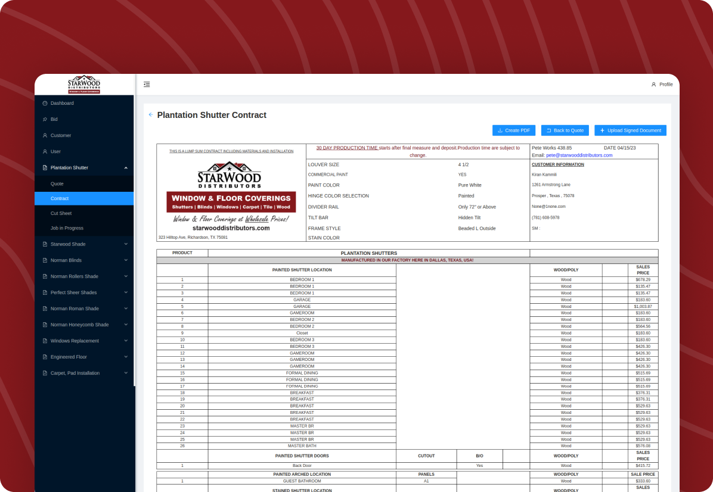Open Dashboard from the sidebar icon
713x492 pixels.
pyautogui.click(x=45, y=103)
